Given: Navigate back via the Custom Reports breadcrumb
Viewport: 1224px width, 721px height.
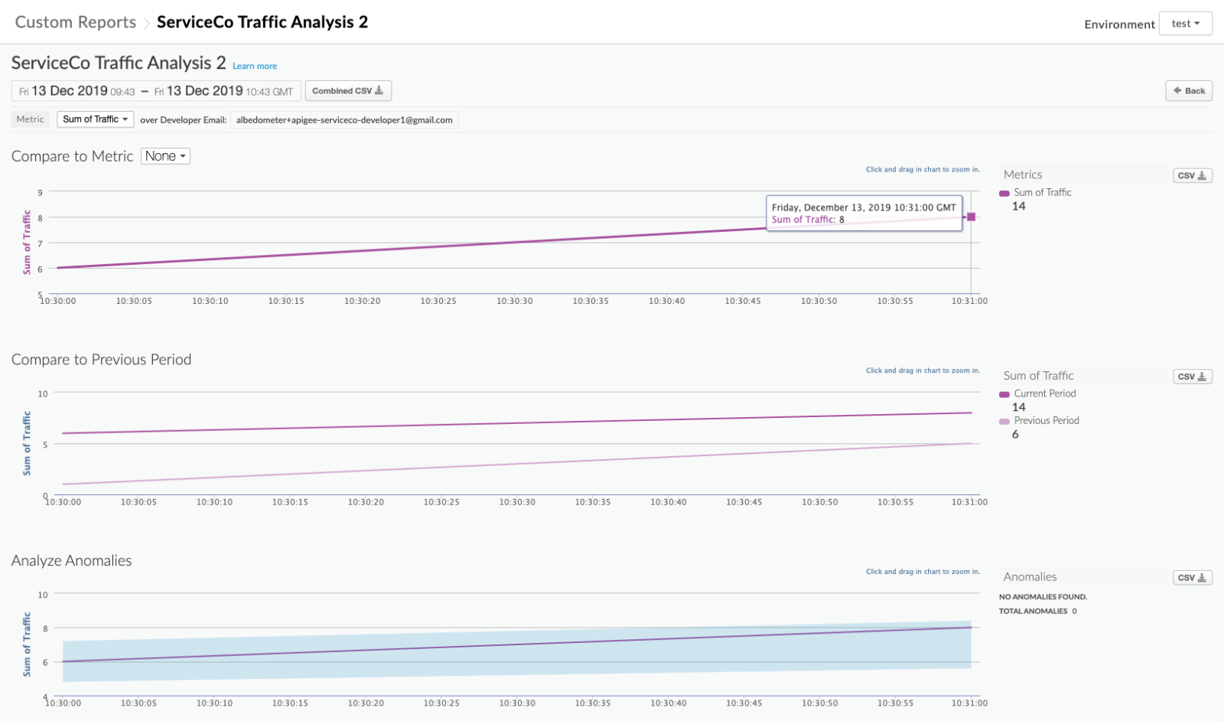Looking at the screenshot, I should 74,22.
